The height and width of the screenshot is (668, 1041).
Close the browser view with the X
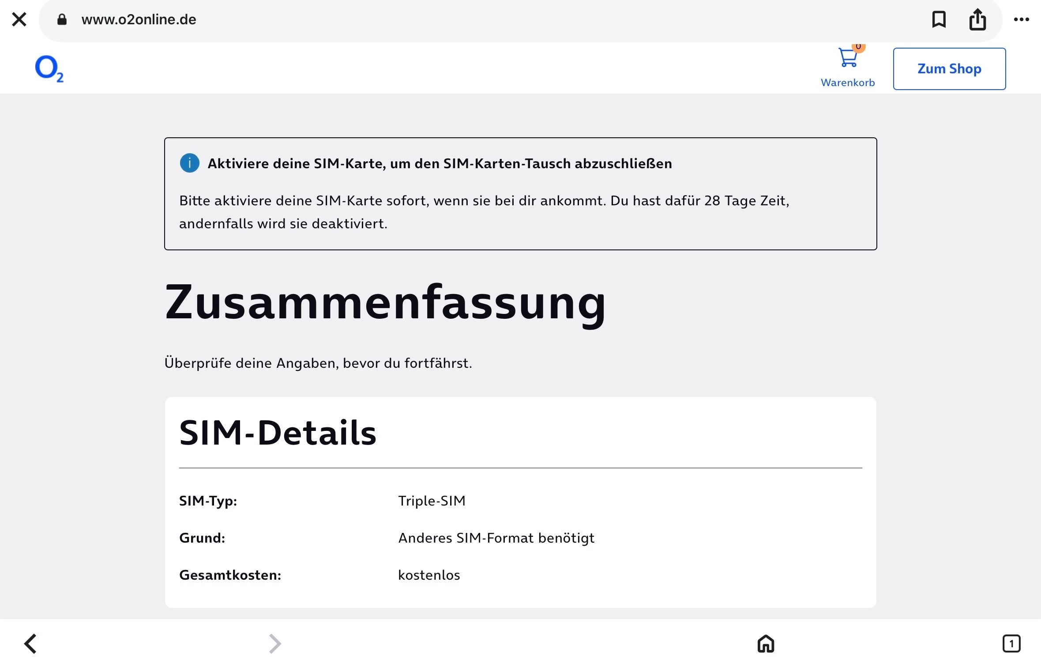pyautogui.click(x=19, y=19)
